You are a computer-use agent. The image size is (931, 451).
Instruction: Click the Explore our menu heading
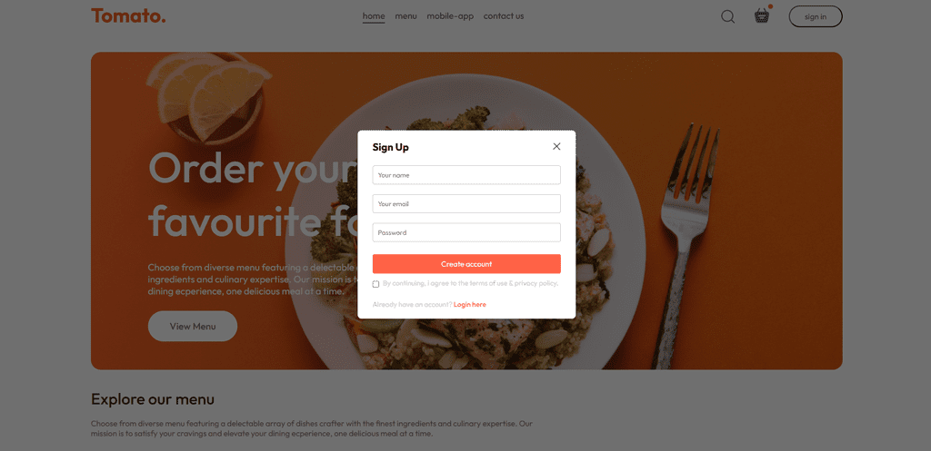(x=153, y=399)
